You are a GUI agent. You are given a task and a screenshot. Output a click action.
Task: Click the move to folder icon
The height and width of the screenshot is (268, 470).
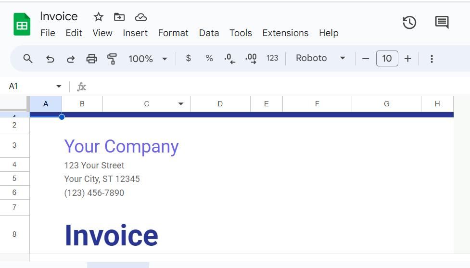(119, 17)
